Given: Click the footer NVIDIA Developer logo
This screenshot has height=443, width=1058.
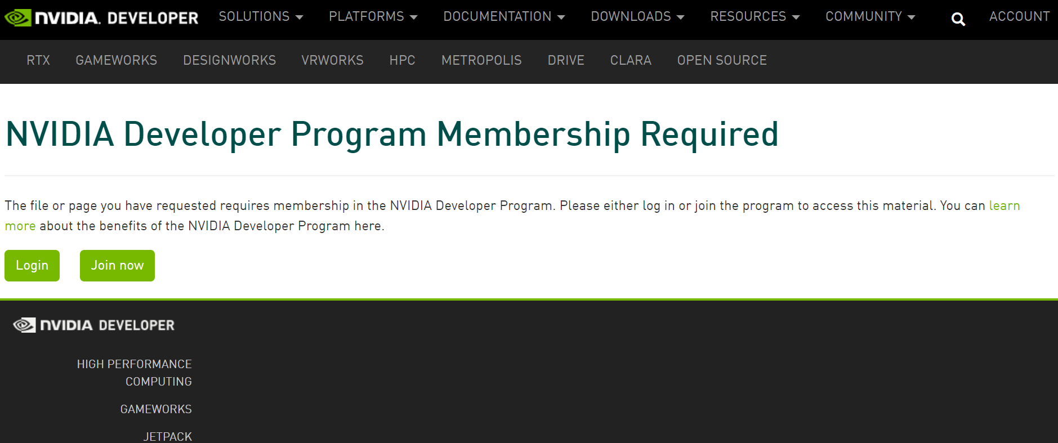Looking at the screenshot, I should (x=93, y=325).
